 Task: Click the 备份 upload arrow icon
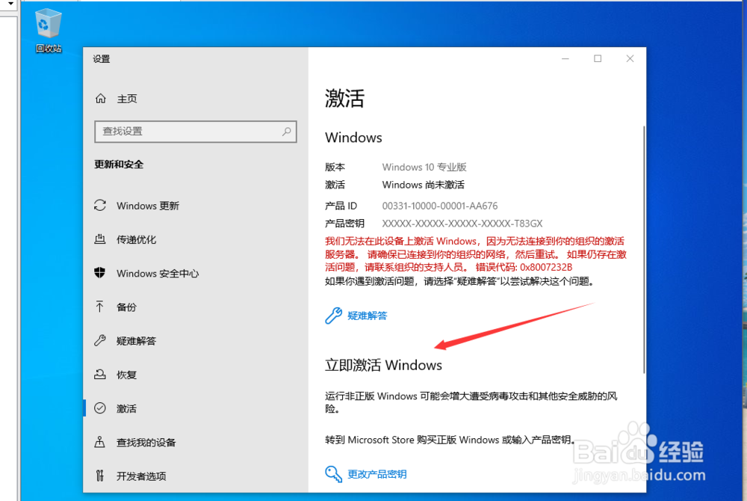coord(99,307)
